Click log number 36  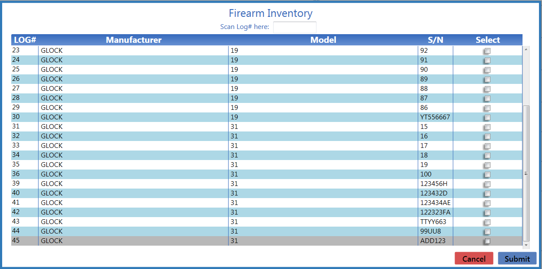point(16,173)
